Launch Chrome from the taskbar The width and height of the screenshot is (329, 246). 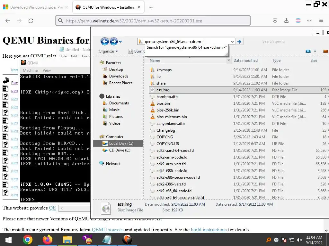pos(28,240)
